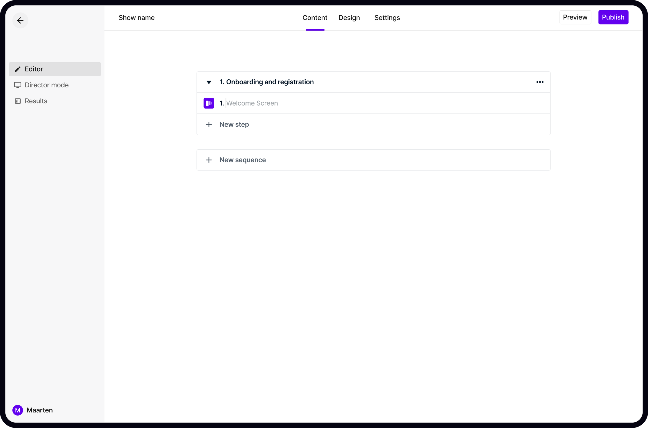Click the Director mode monitor icon
The height and width of the screenshot is (428, 648).
coord(18,85)
